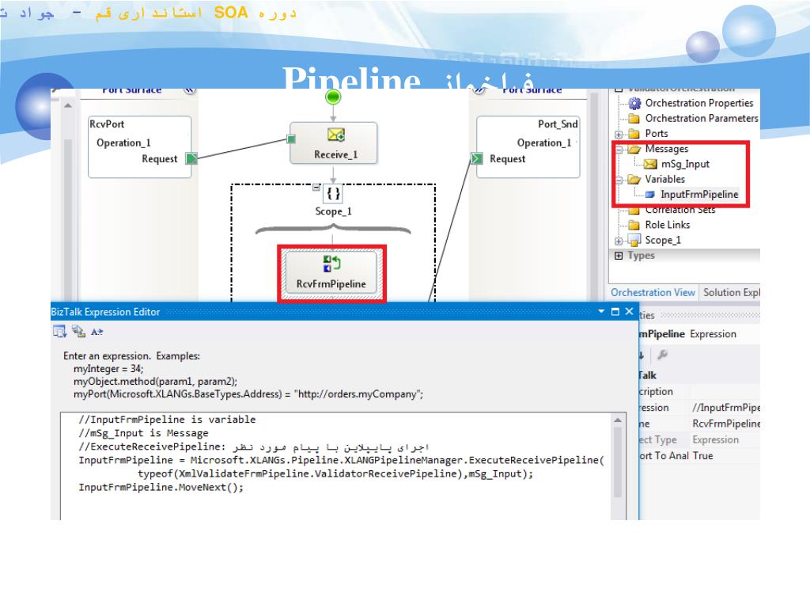The image size is (810, 608).
Task: Click Receive_1 connector handle square
Action: [291, 139]
